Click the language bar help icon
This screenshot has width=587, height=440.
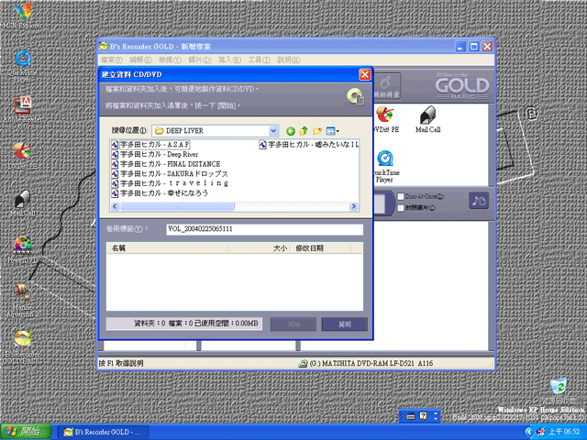tap(424, 416)
